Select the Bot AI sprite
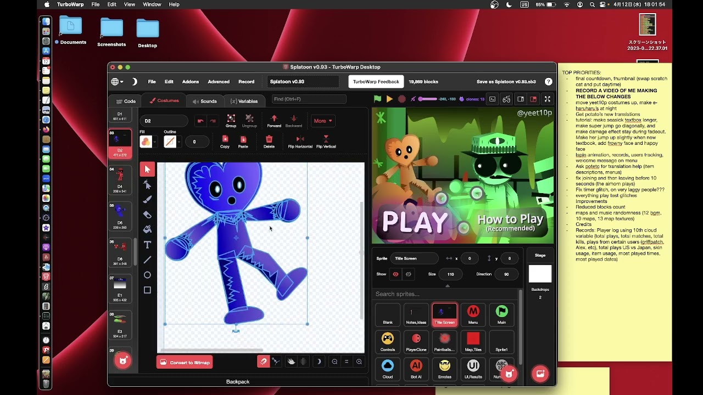 (416, 369)
